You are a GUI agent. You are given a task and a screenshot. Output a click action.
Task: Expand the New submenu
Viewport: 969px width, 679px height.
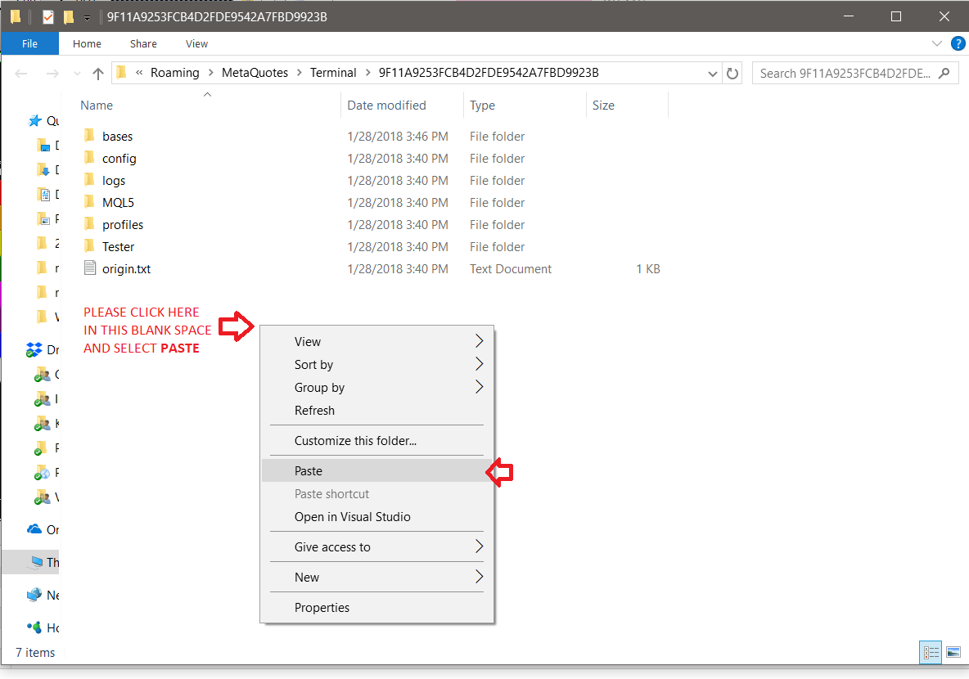pyautogui.click(x=479, y=578)
